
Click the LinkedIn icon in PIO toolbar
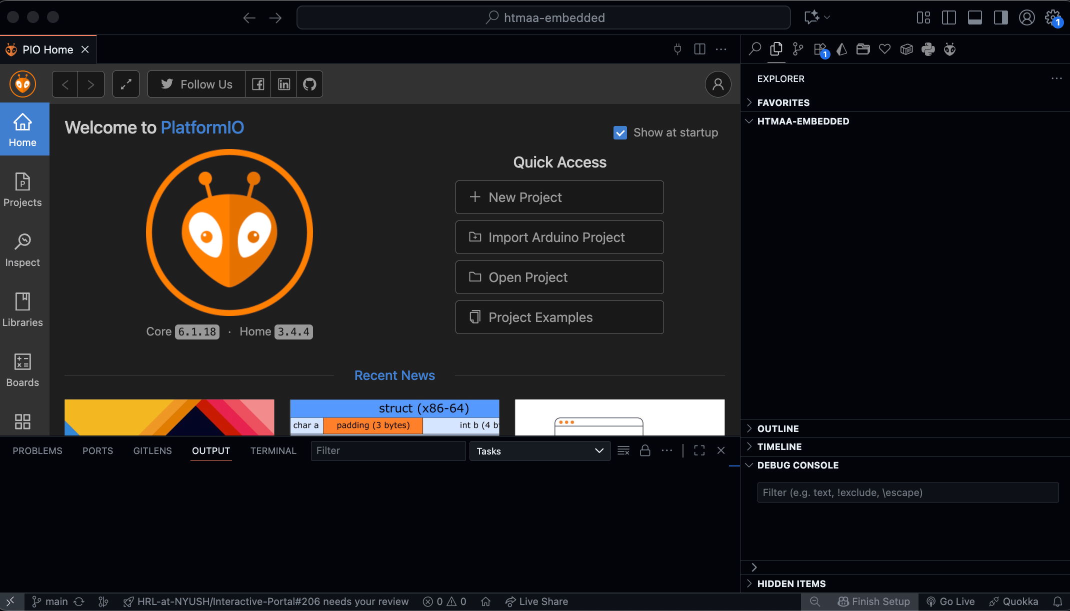coord(283,84)
